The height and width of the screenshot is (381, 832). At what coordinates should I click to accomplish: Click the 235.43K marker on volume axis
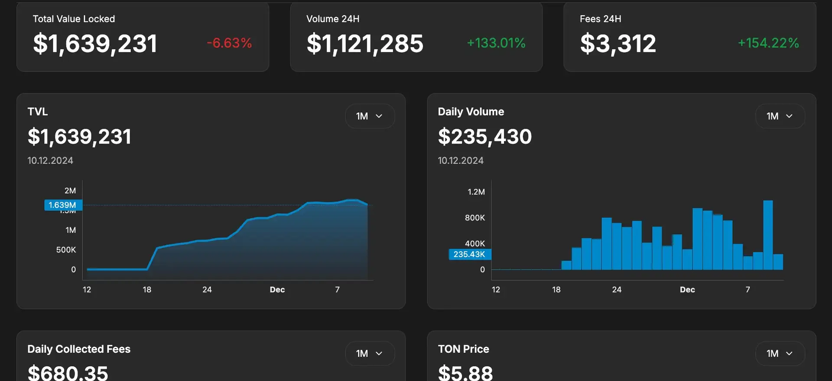tap(469, 254)
